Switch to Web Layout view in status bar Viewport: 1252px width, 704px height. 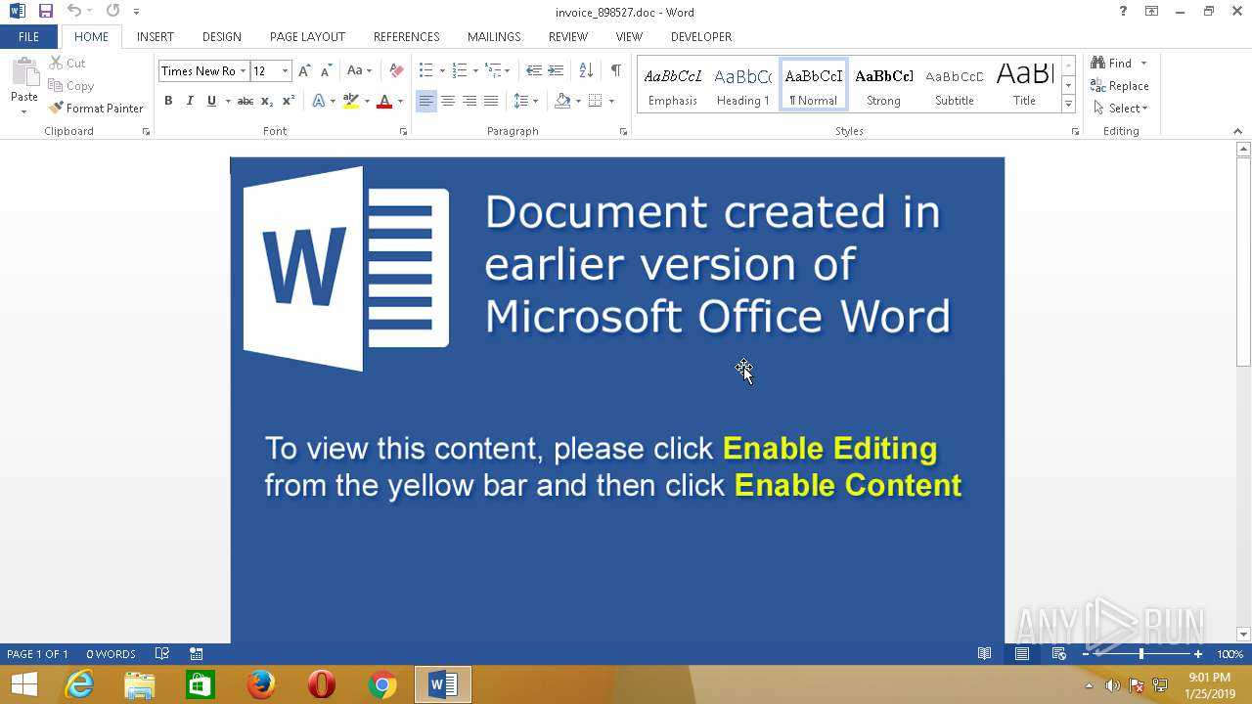(x=1059, y=654)
